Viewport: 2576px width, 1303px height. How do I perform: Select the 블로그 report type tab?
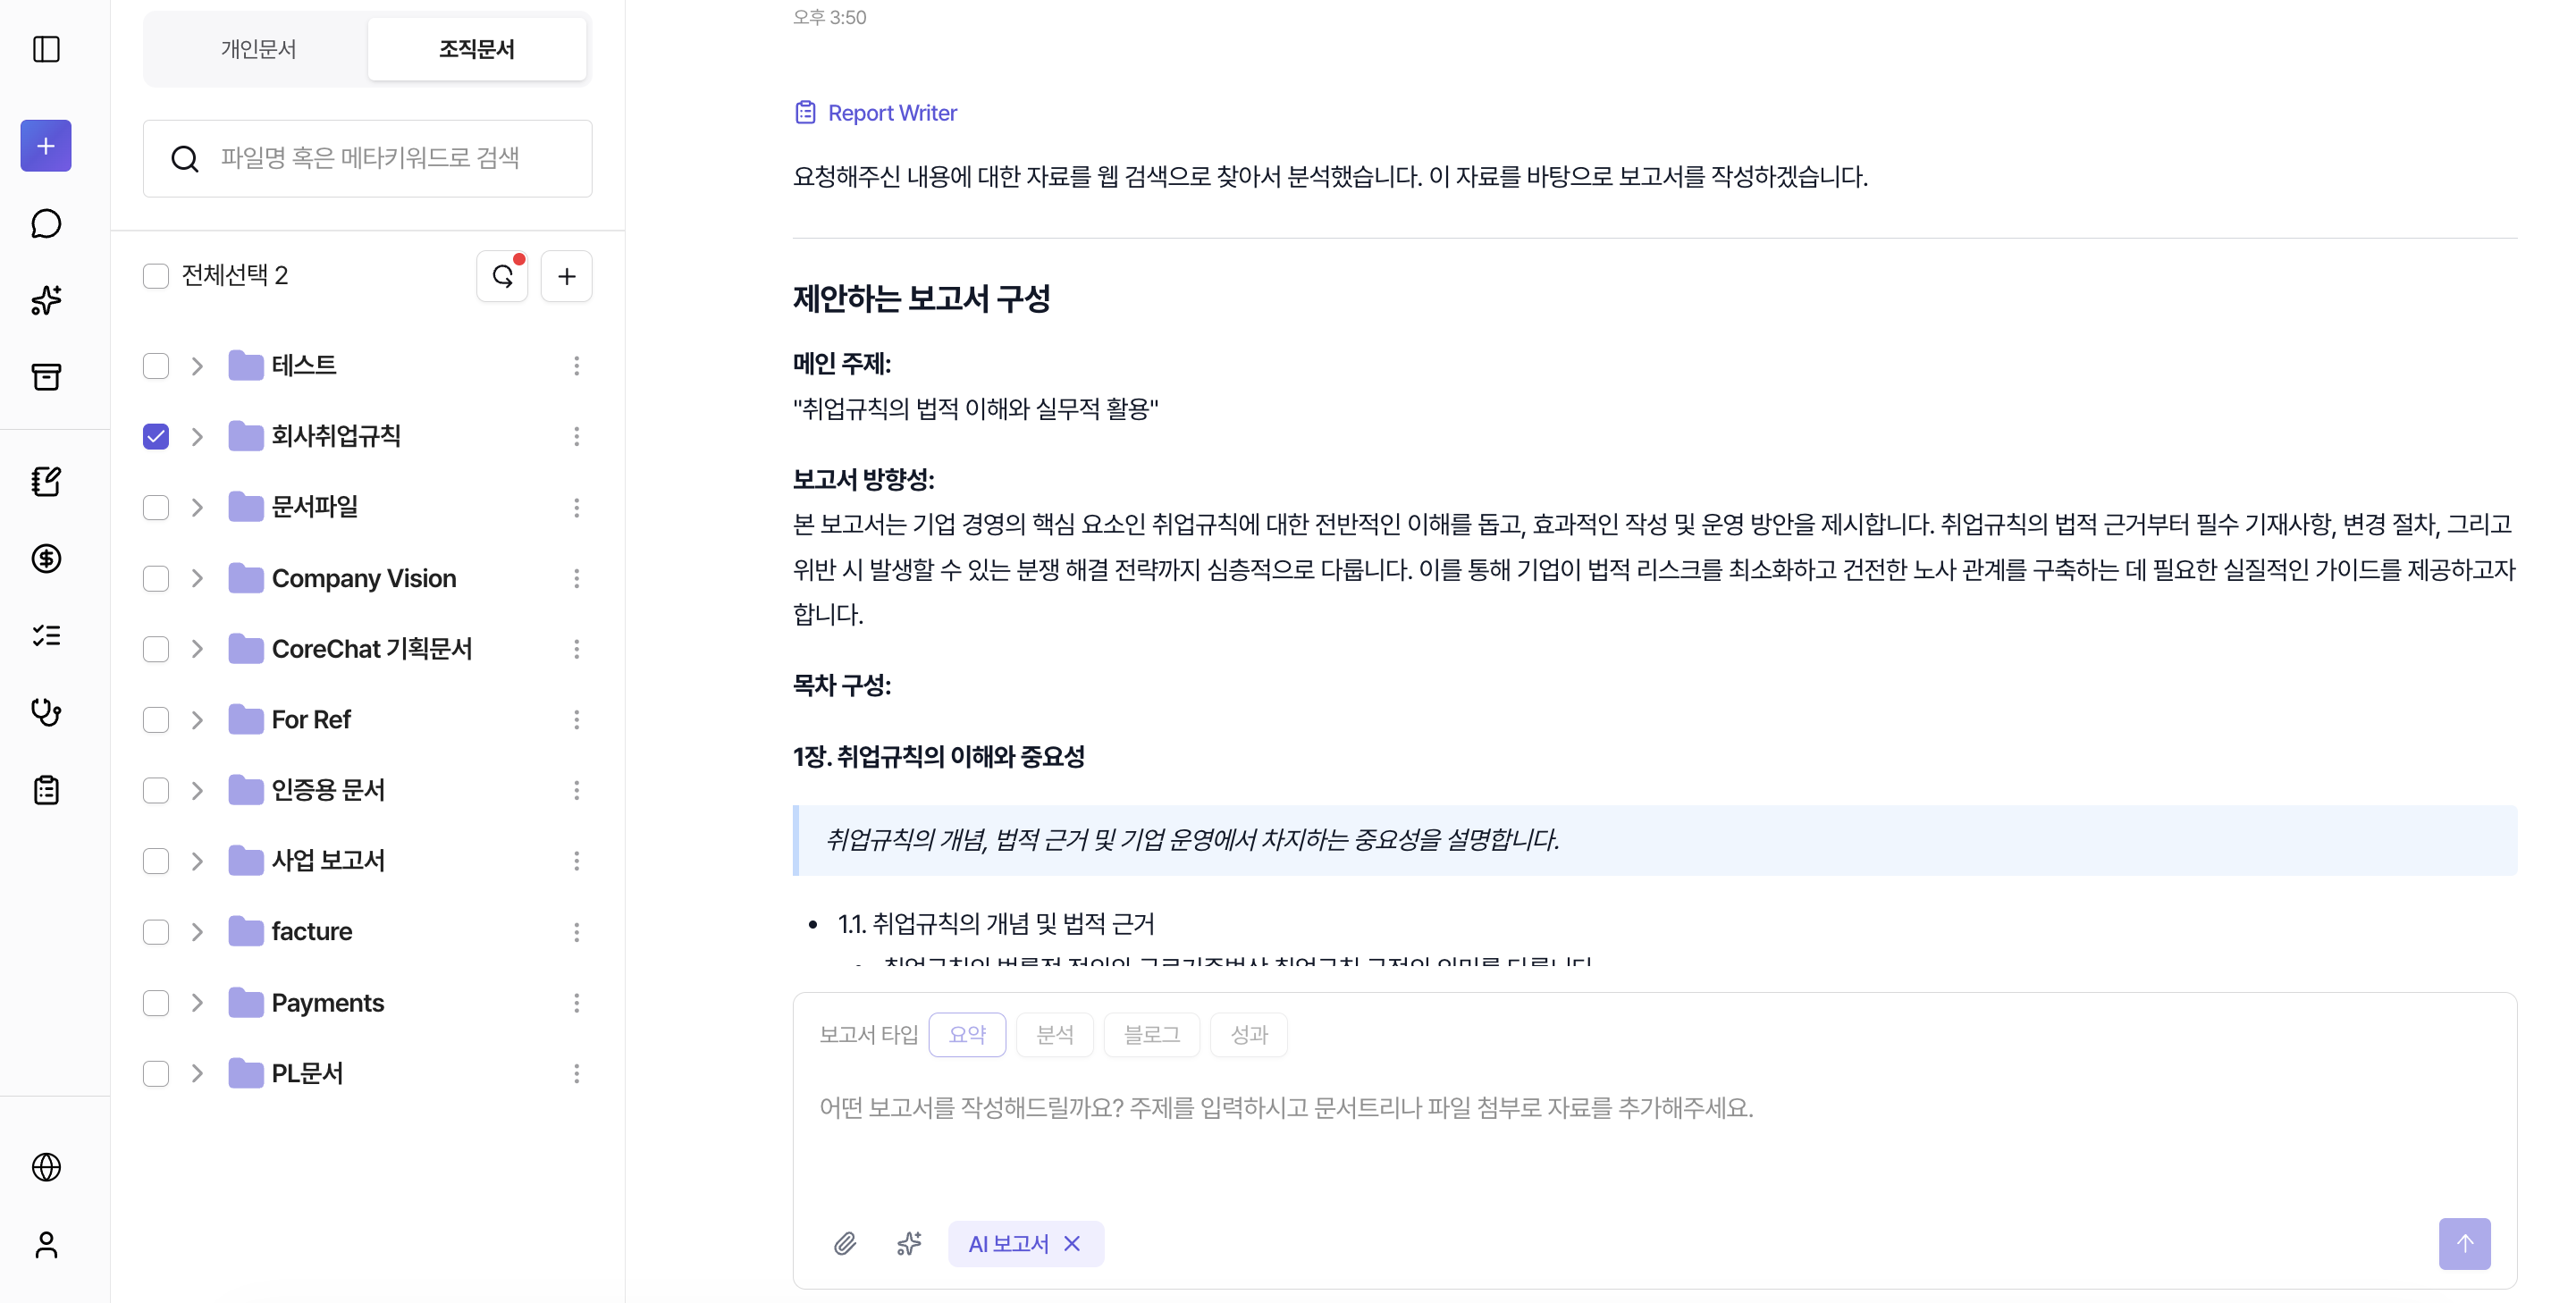click(1151, 1034)
